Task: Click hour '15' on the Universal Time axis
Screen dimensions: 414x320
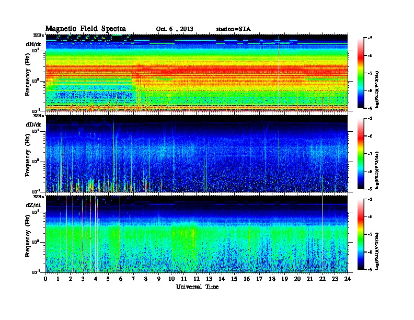Action: pyautogui.click(x=234, y=279)
